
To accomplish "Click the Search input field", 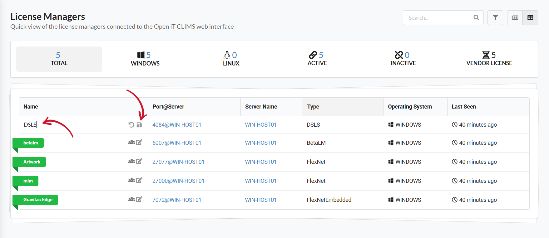I will tap(443, 18).
